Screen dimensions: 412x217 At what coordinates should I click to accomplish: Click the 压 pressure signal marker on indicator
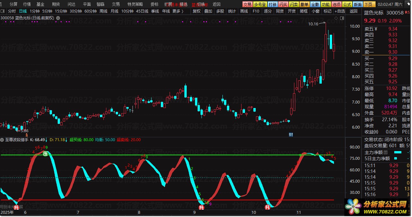point(45,154)
